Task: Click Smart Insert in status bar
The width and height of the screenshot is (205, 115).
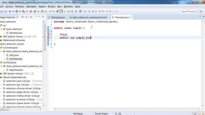Action: click(101, 114)
